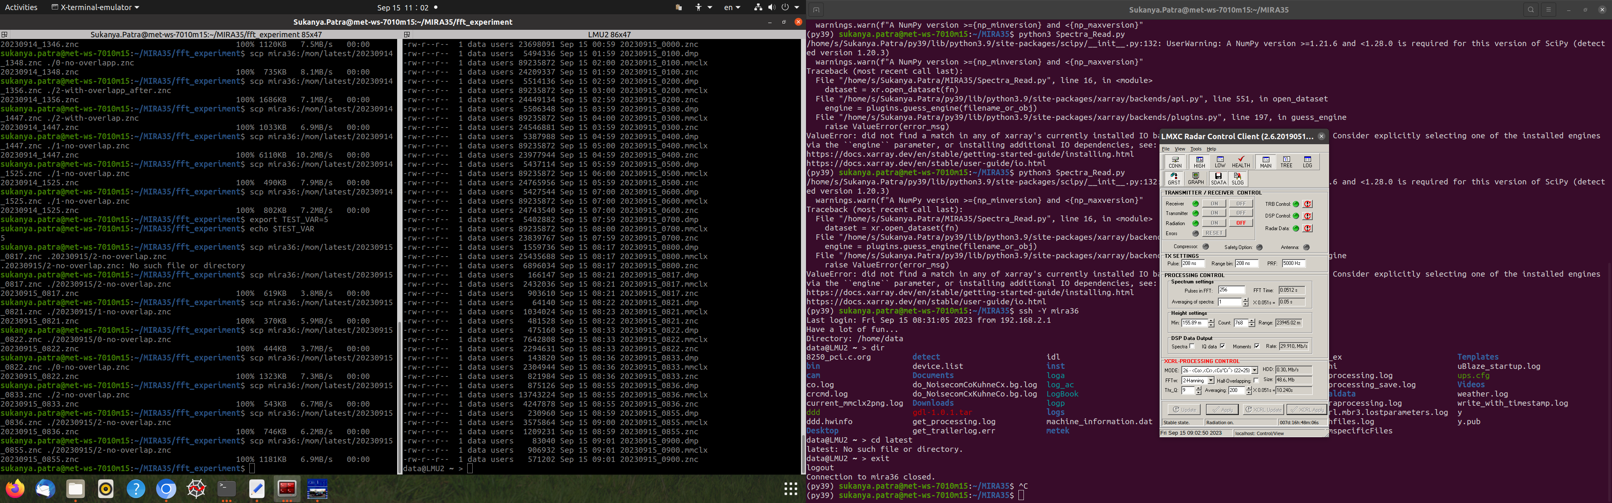Click the SDATA save data icon
Screen dimensions: 1612x503
[x=1218, y=179]
